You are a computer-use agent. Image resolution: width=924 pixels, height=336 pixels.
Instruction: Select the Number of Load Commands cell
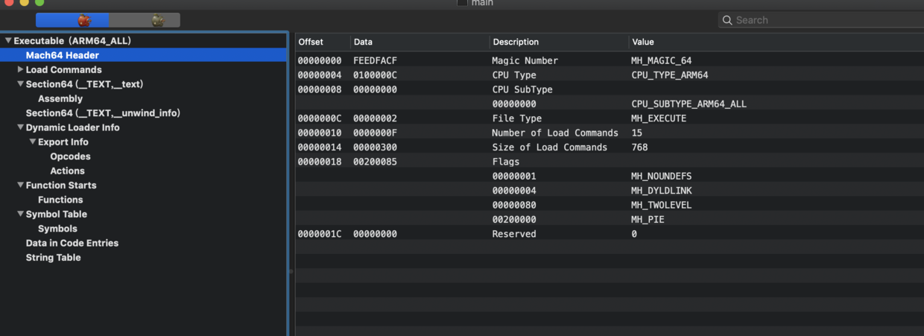point(555,133)
